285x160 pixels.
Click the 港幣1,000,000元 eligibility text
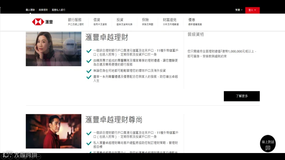(222, 54)
